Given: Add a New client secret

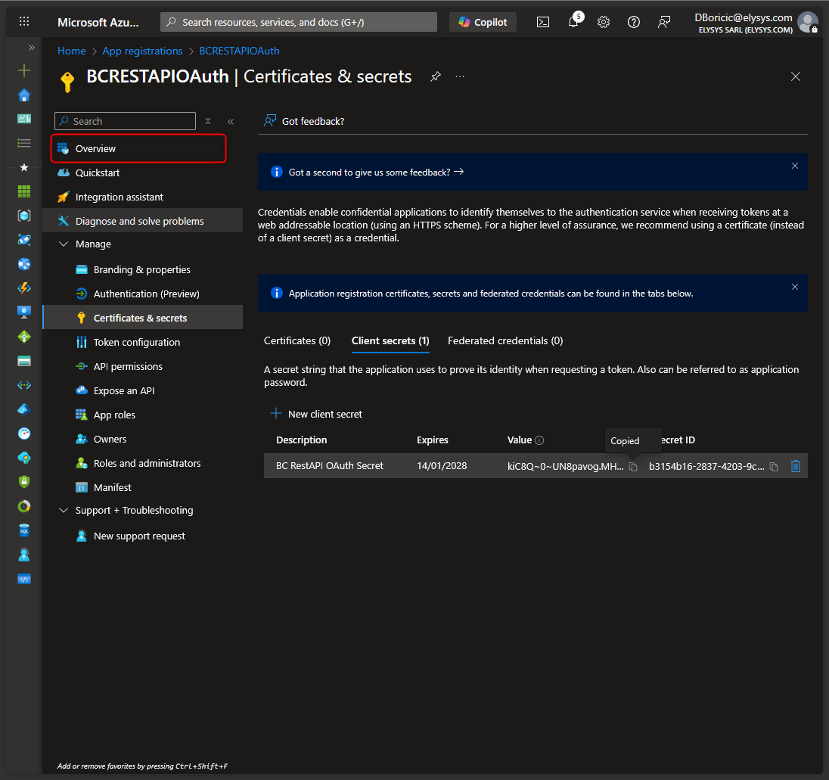Looking at the screenshot, I should pos(316,414).
